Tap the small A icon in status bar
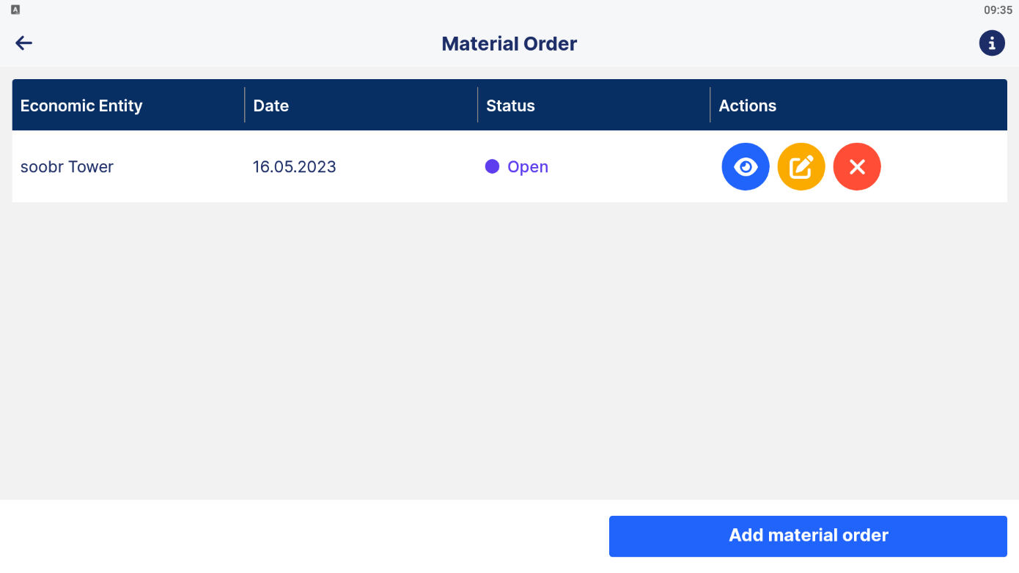 tap(15, 10)
